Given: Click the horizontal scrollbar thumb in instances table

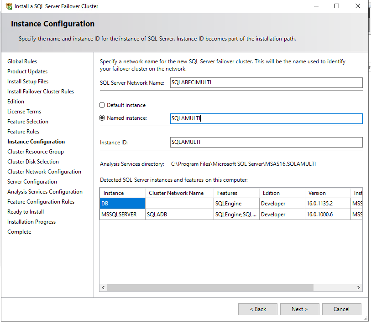Looking at the screenshot, I should [x=210, y=287].
